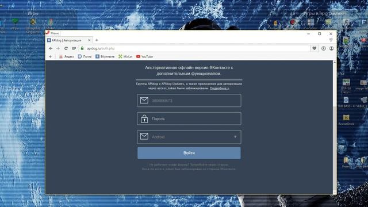Screen dimensions: 368x207
Task: Click the envelope icon beside Android
Action: pyautogui.click(x=144, y=136)
